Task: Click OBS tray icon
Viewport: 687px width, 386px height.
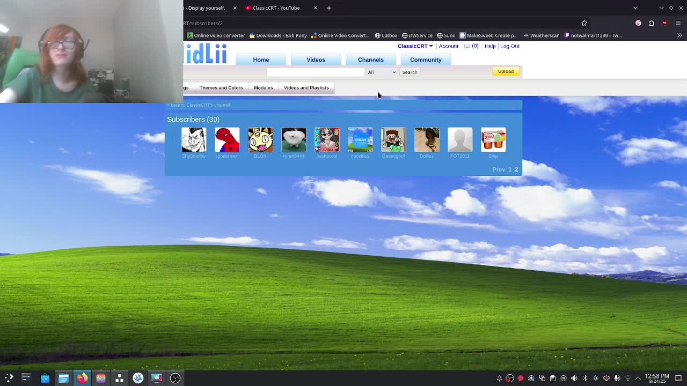Action: point(510,378)
